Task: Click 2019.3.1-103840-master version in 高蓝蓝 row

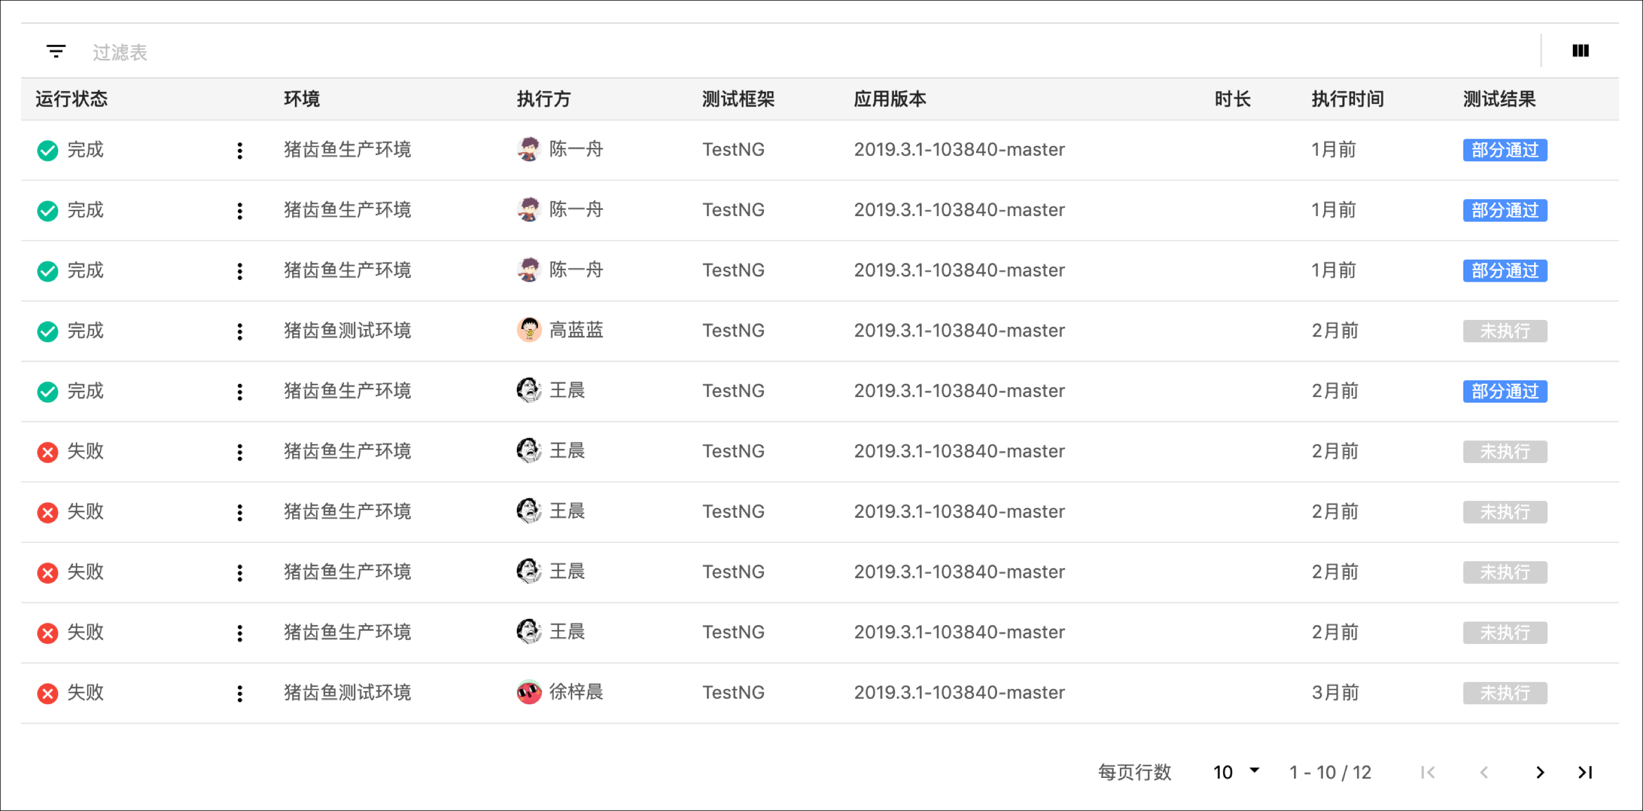Action: click(x=959, y=330)
